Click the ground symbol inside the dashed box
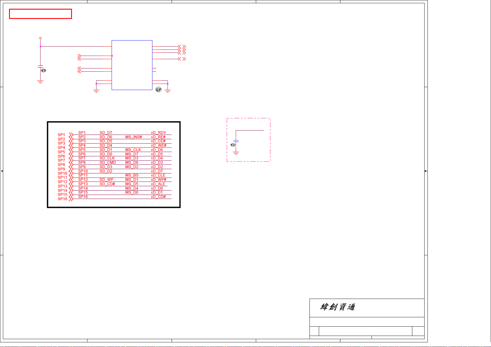The height and width of the screenshot is (347, 491). point(236,153)
